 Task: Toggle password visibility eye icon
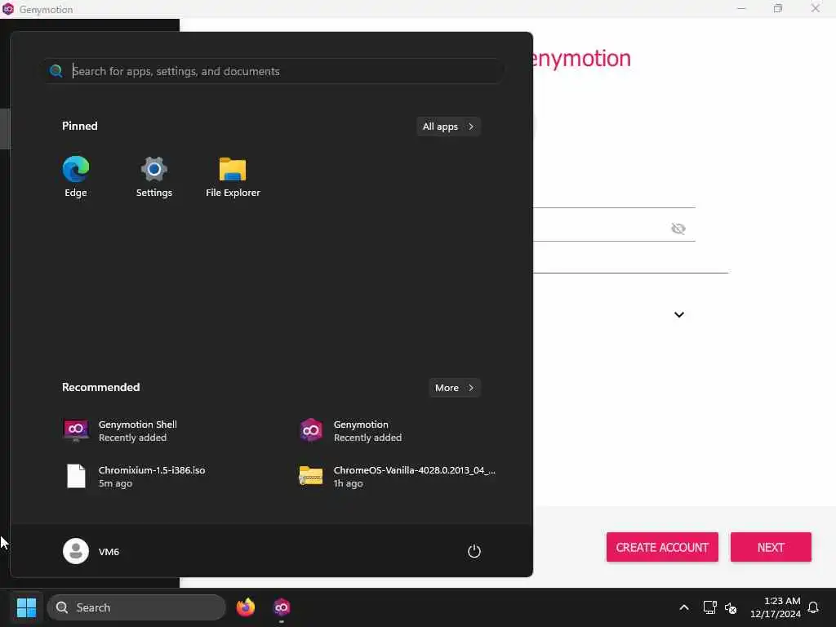coord(678,229)
